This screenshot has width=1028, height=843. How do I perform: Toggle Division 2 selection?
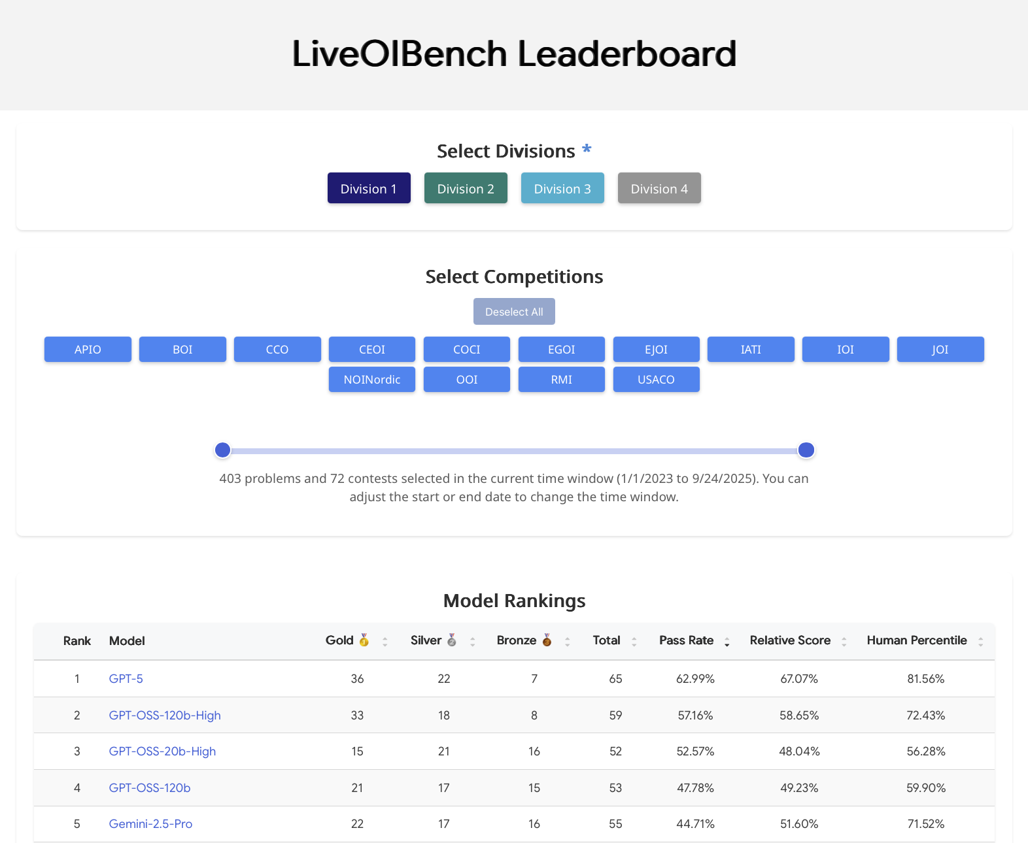(x=466, y=188)
